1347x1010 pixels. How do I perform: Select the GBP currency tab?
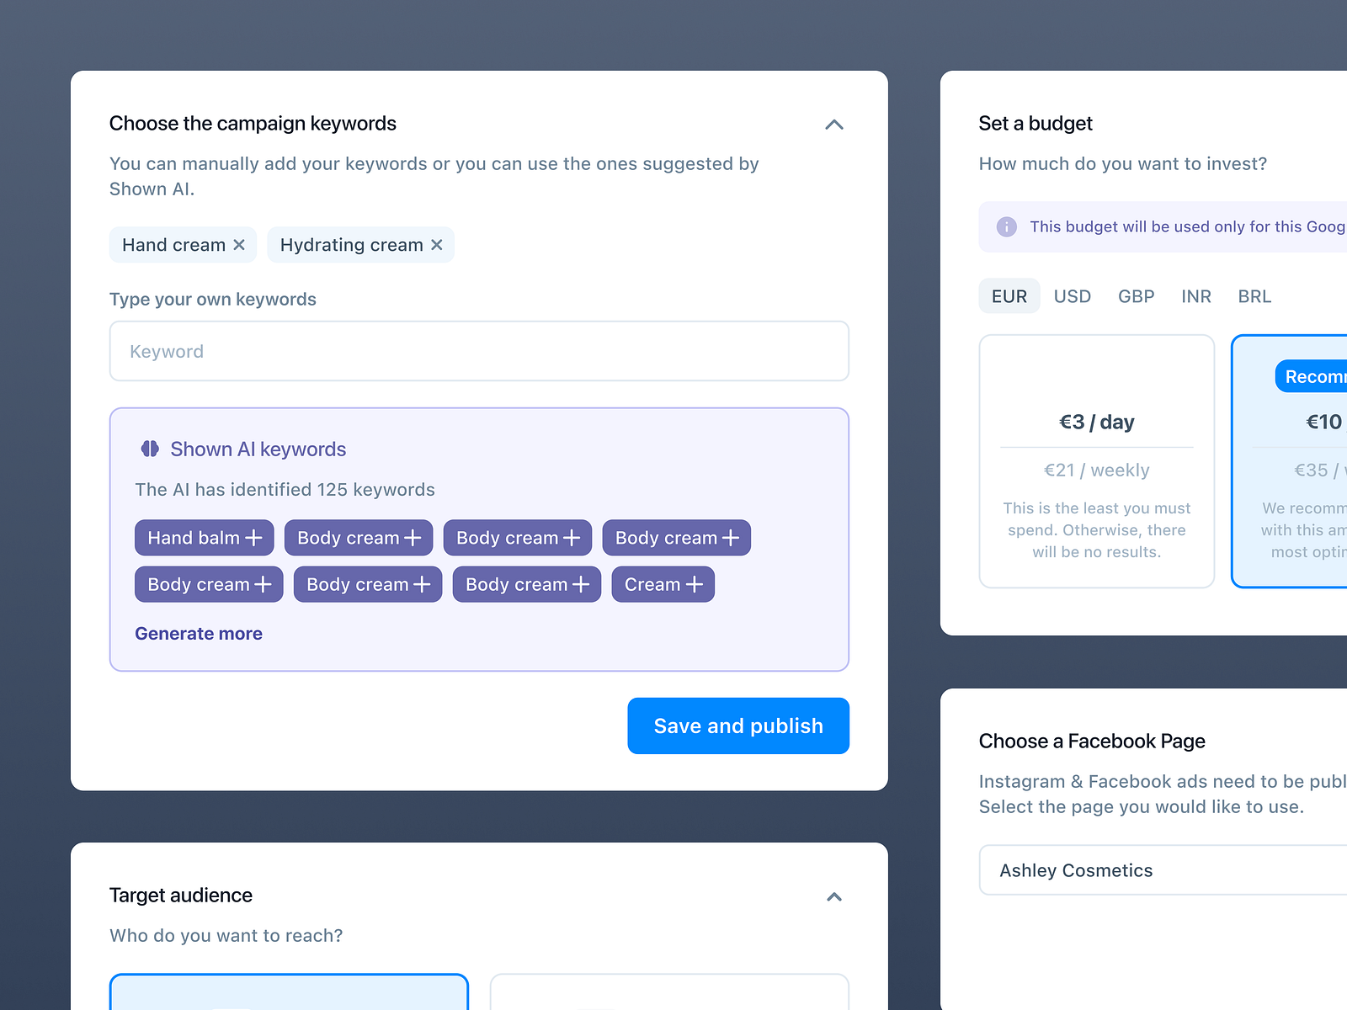1136,296
